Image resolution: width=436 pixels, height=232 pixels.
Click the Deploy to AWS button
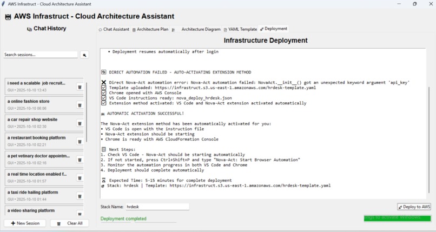pyautogui.click(x=414, y=207)
